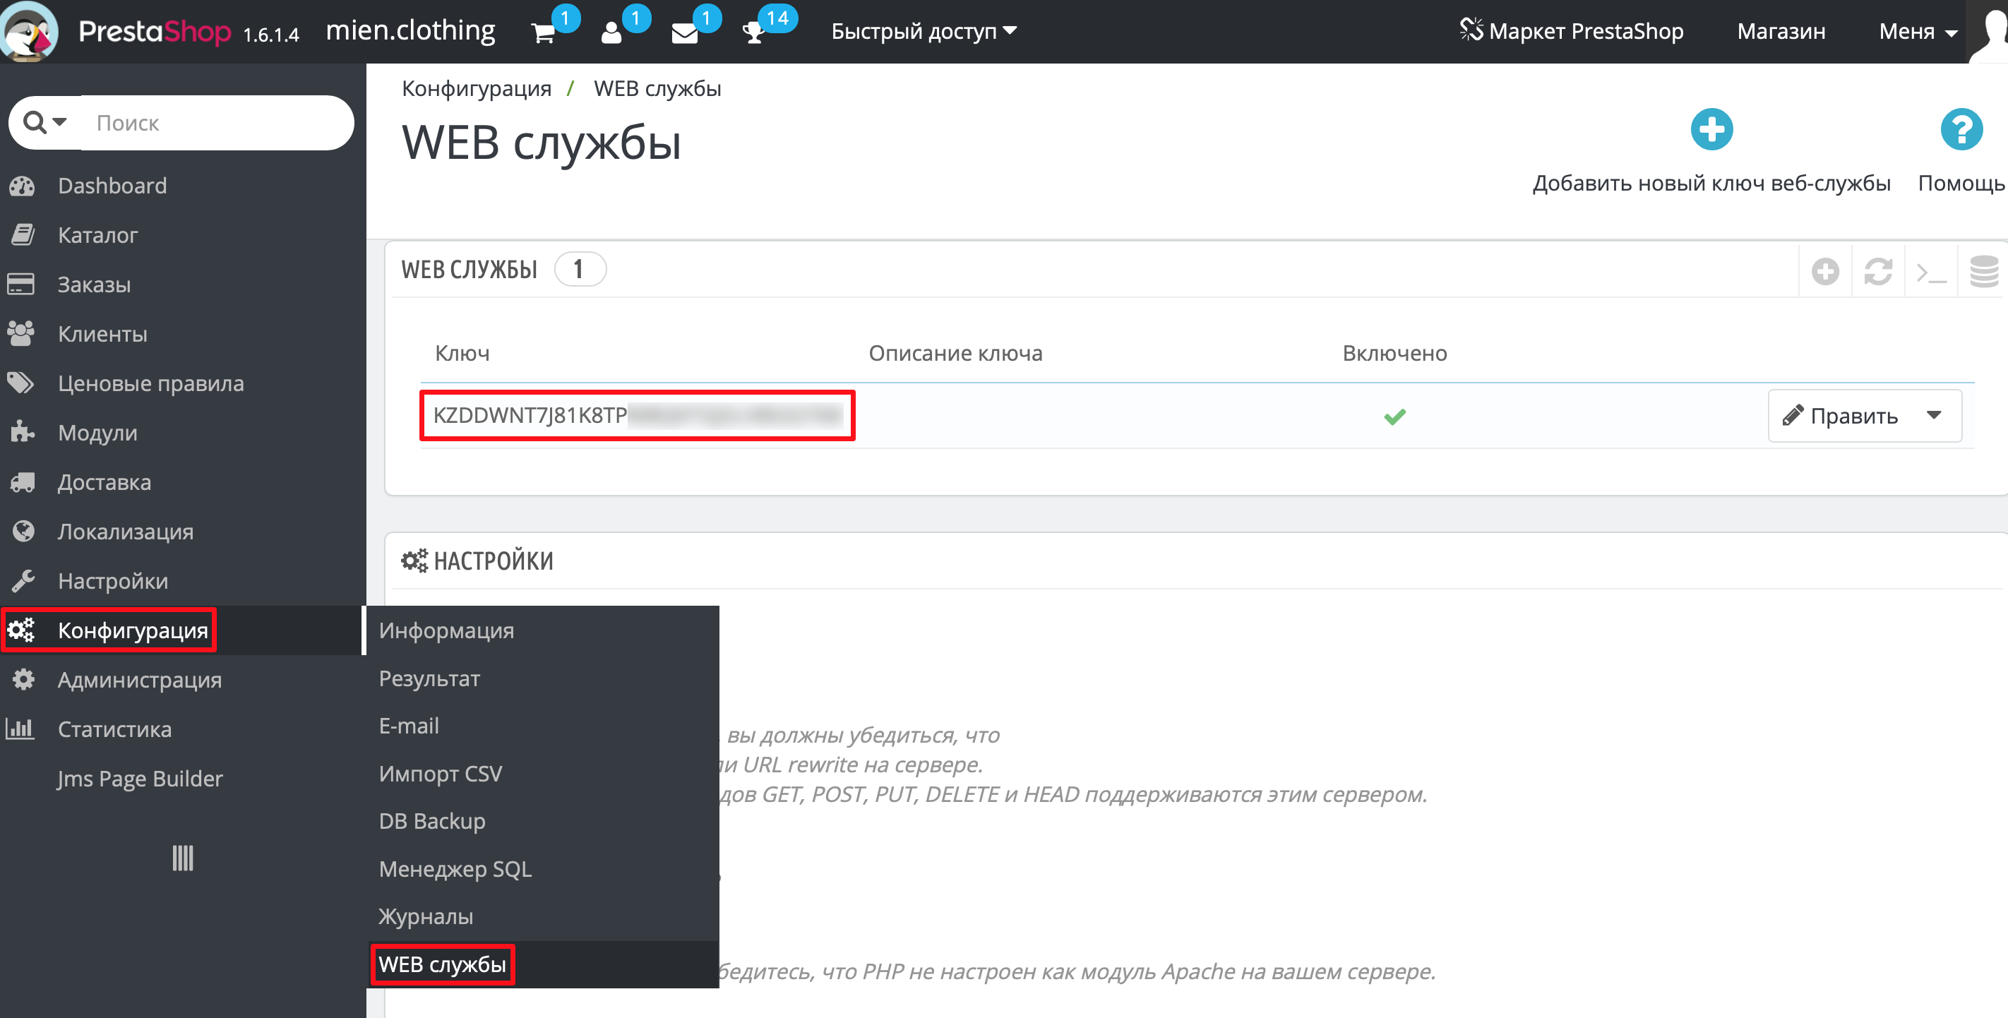The image size is (2008, 1018).
Task: Click the Доставка truck icon
Action: (22, 482)
